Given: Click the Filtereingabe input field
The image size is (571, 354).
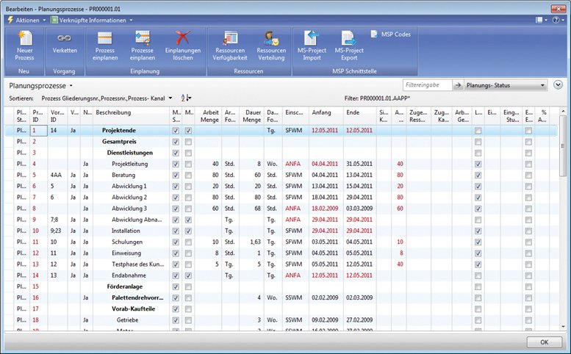Looking at the screenshot, I should 427,85.
